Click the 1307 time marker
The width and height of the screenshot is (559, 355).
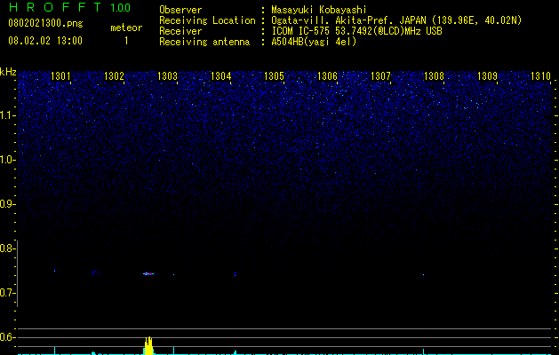pyautogui.click(x=380, y=76)
